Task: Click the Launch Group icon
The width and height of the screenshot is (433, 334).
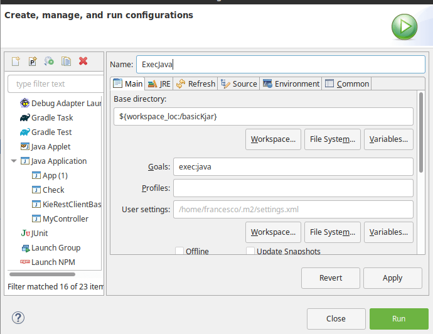Action: pos(26,248)
